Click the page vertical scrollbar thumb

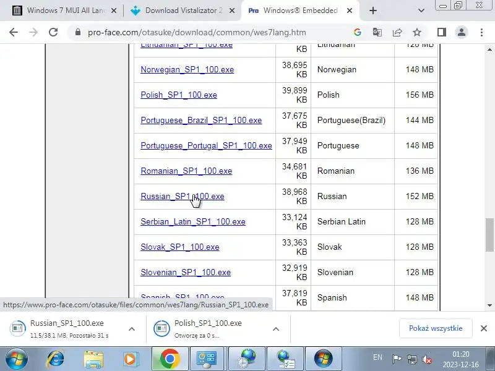click(489, 235)
